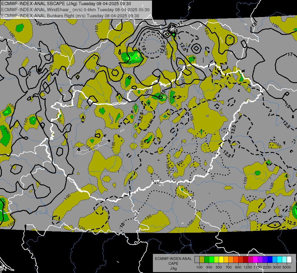The image size is (297, 273).
Task: Click the light blue legend swatch
Action: pyautogui.click(x=275, y=260)
